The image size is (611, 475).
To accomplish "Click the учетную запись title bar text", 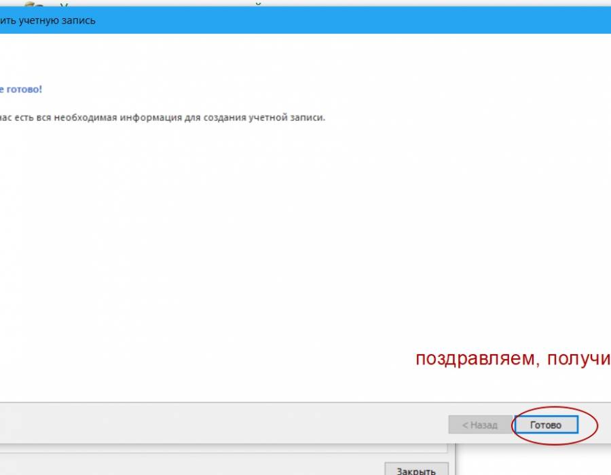I will [48, 20].
